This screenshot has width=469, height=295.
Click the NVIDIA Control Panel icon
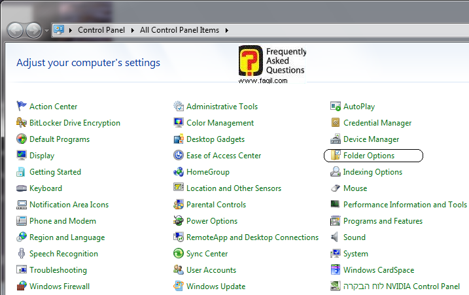point(336,286)
